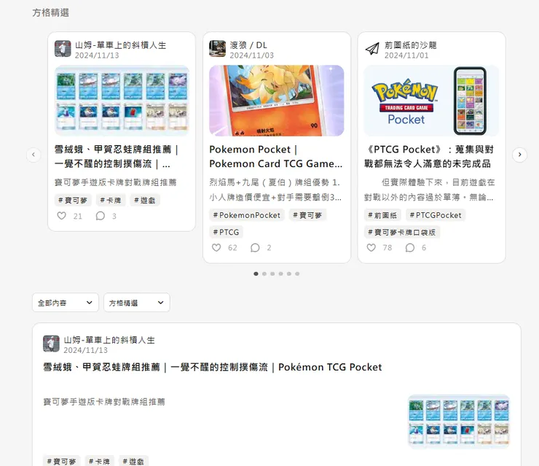539x466 pixels.
Task: Click excerpt 寶可夢手遊版卡牌對戰牌組推薦 in carousel card
Action: [116, 182]
